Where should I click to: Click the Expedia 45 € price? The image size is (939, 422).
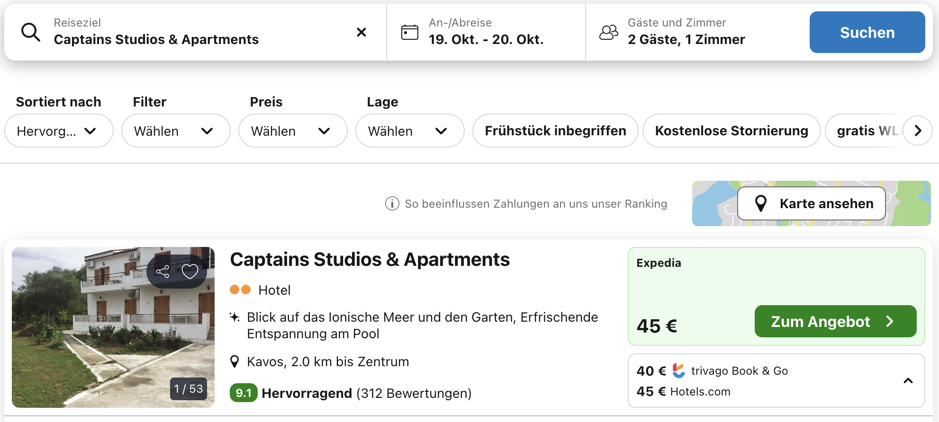(x=657, y=326)
